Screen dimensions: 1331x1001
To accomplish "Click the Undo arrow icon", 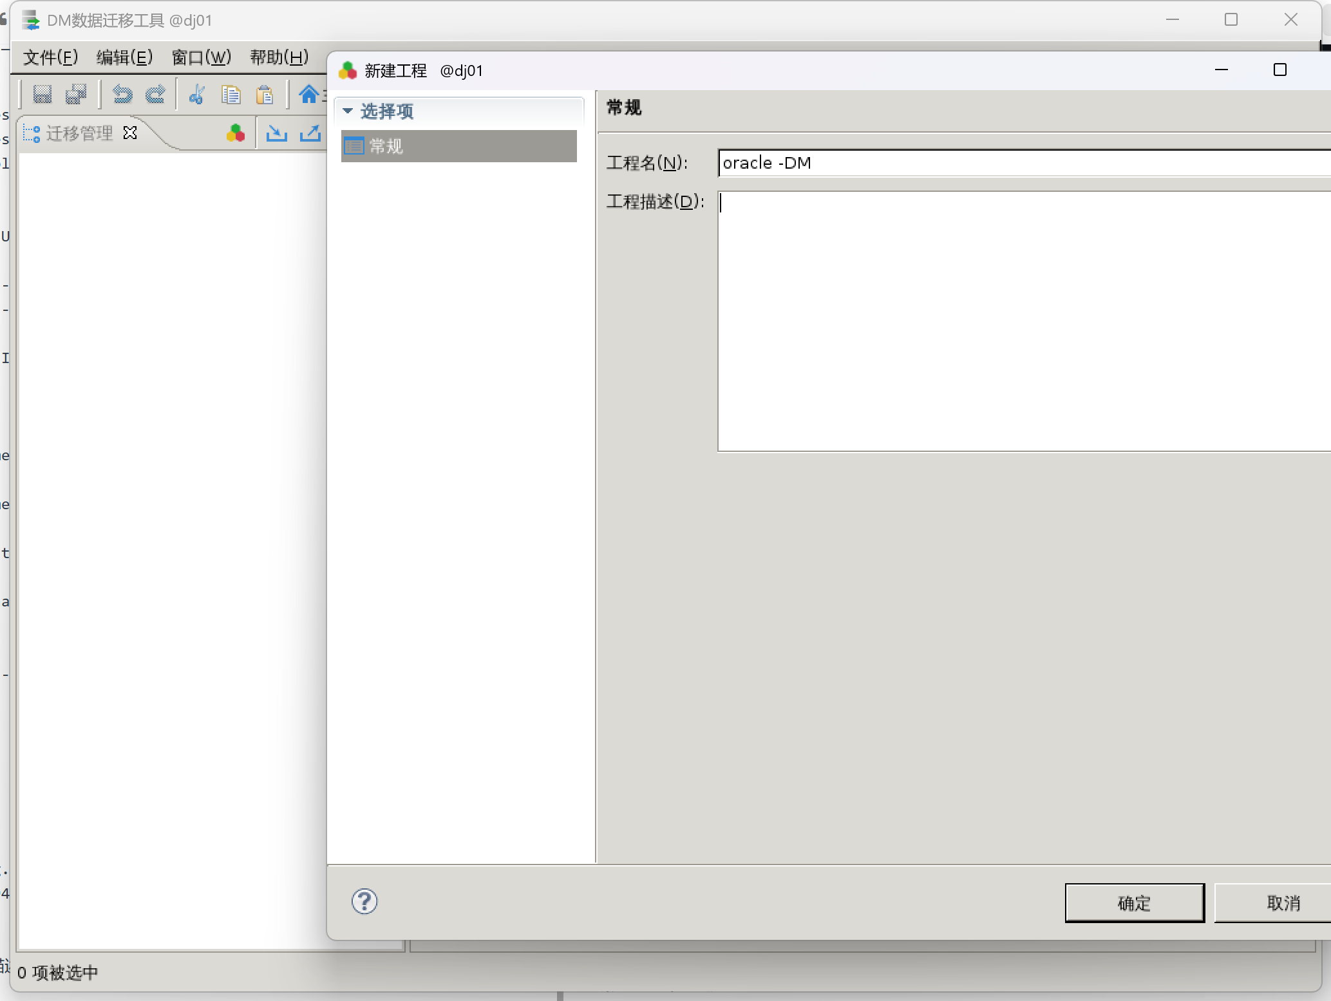I will pos(122,95).
